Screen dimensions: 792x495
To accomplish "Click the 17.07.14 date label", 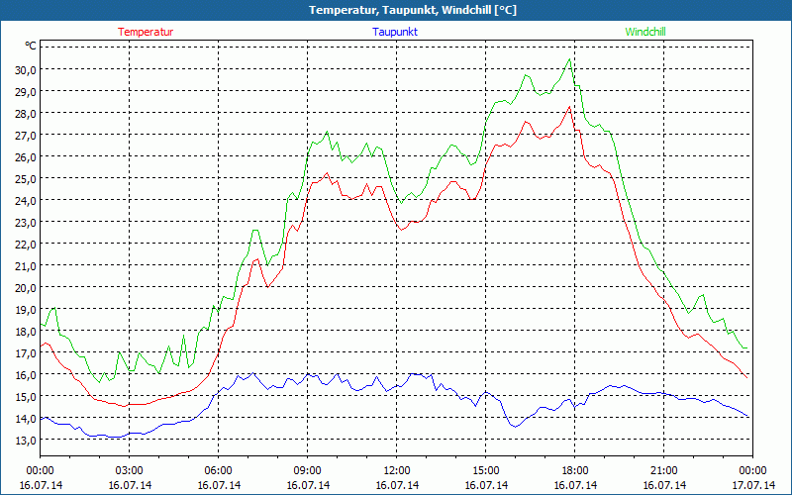I will [x=753, y=485].
